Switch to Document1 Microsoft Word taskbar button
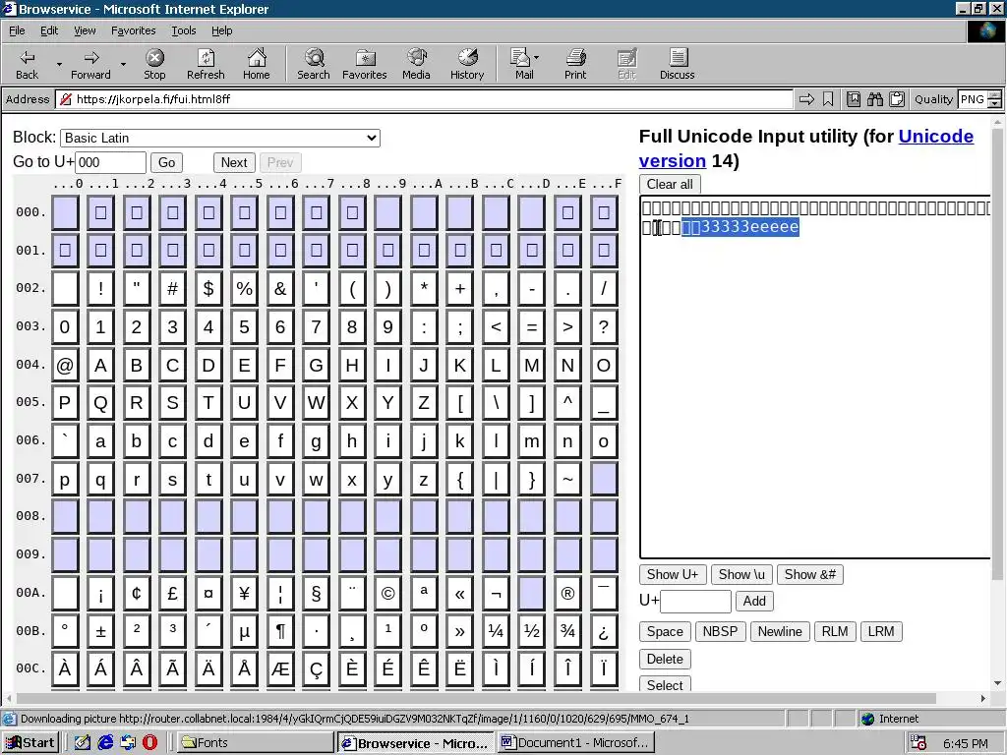 (576, 743)
